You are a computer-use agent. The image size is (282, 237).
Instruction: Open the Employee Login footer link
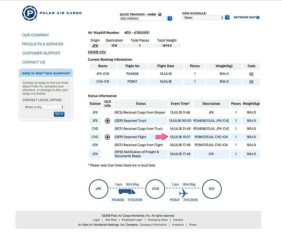[132, 220]
